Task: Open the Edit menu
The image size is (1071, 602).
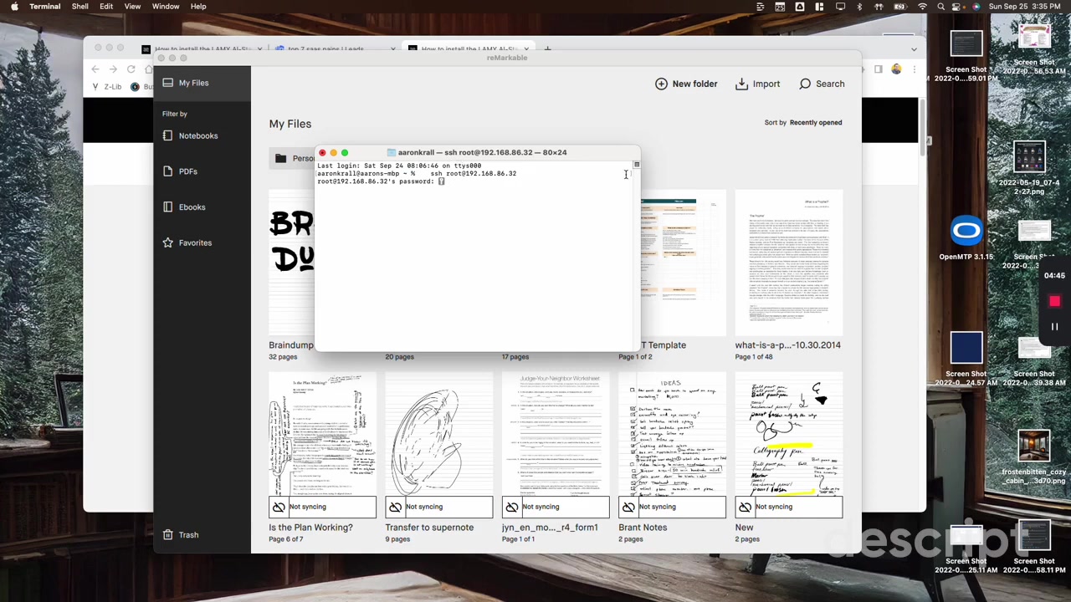Action: pyautogui.click(x=106, y=7)
